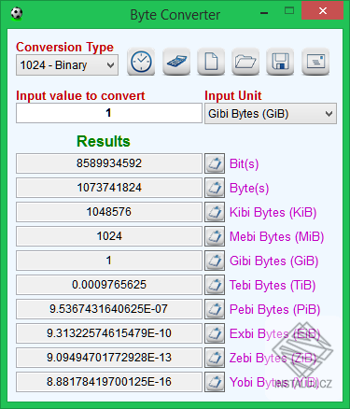Select the Byte(s) result field 1073741824

(x=109, y=188)
